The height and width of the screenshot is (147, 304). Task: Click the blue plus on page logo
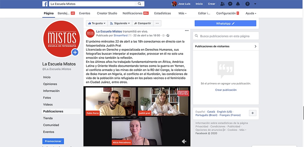click(x=75, y=52)
